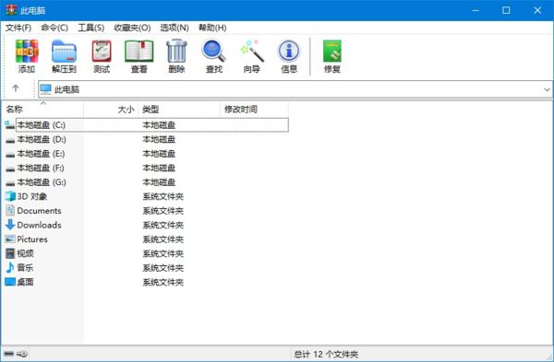Show archive Info (信息) icon
This screenshot has height=362, width=554.
(289, 52)
